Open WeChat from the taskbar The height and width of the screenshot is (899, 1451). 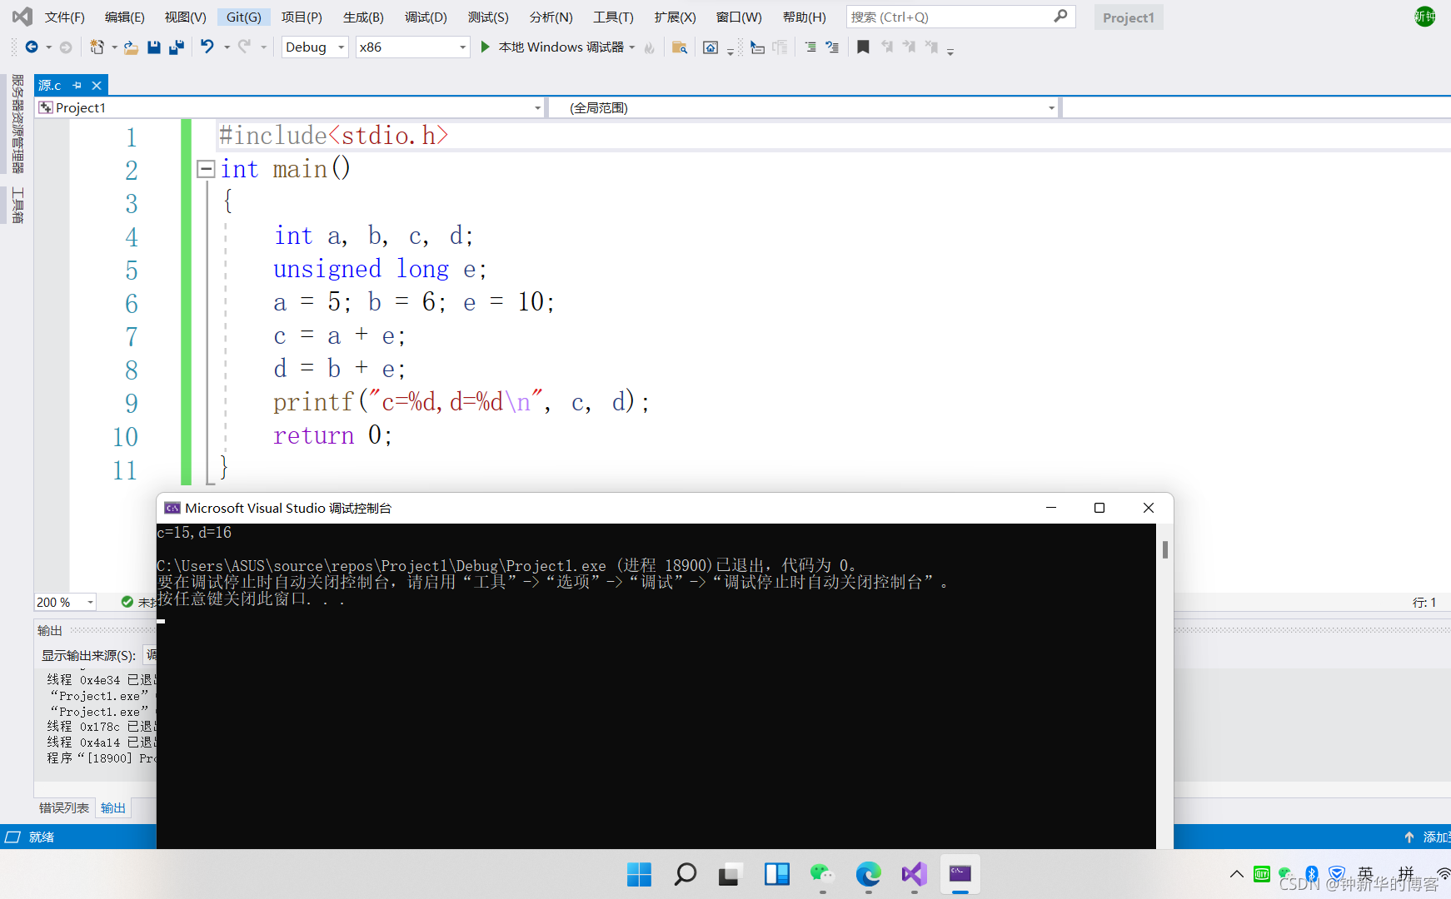(822, 874)
